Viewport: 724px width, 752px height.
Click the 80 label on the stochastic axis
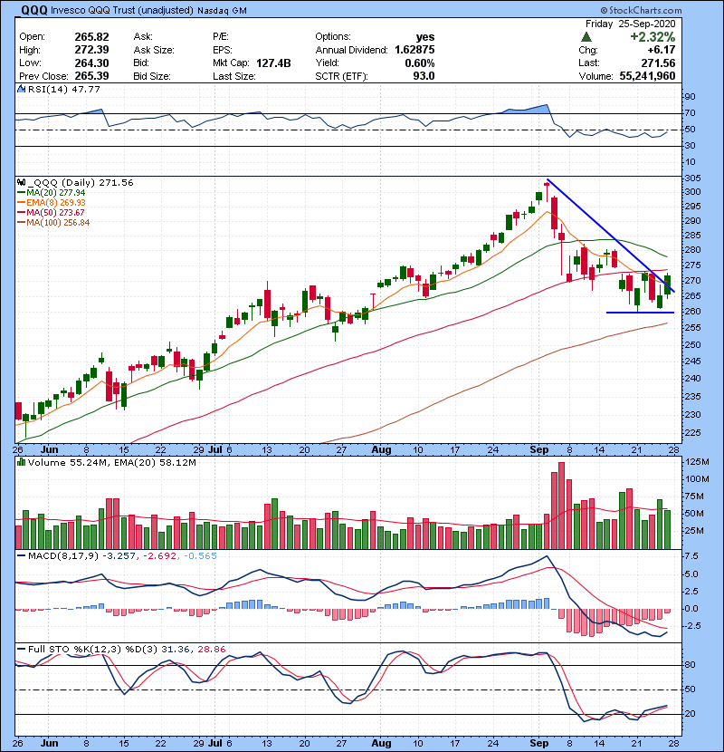[x=690, y=665]
